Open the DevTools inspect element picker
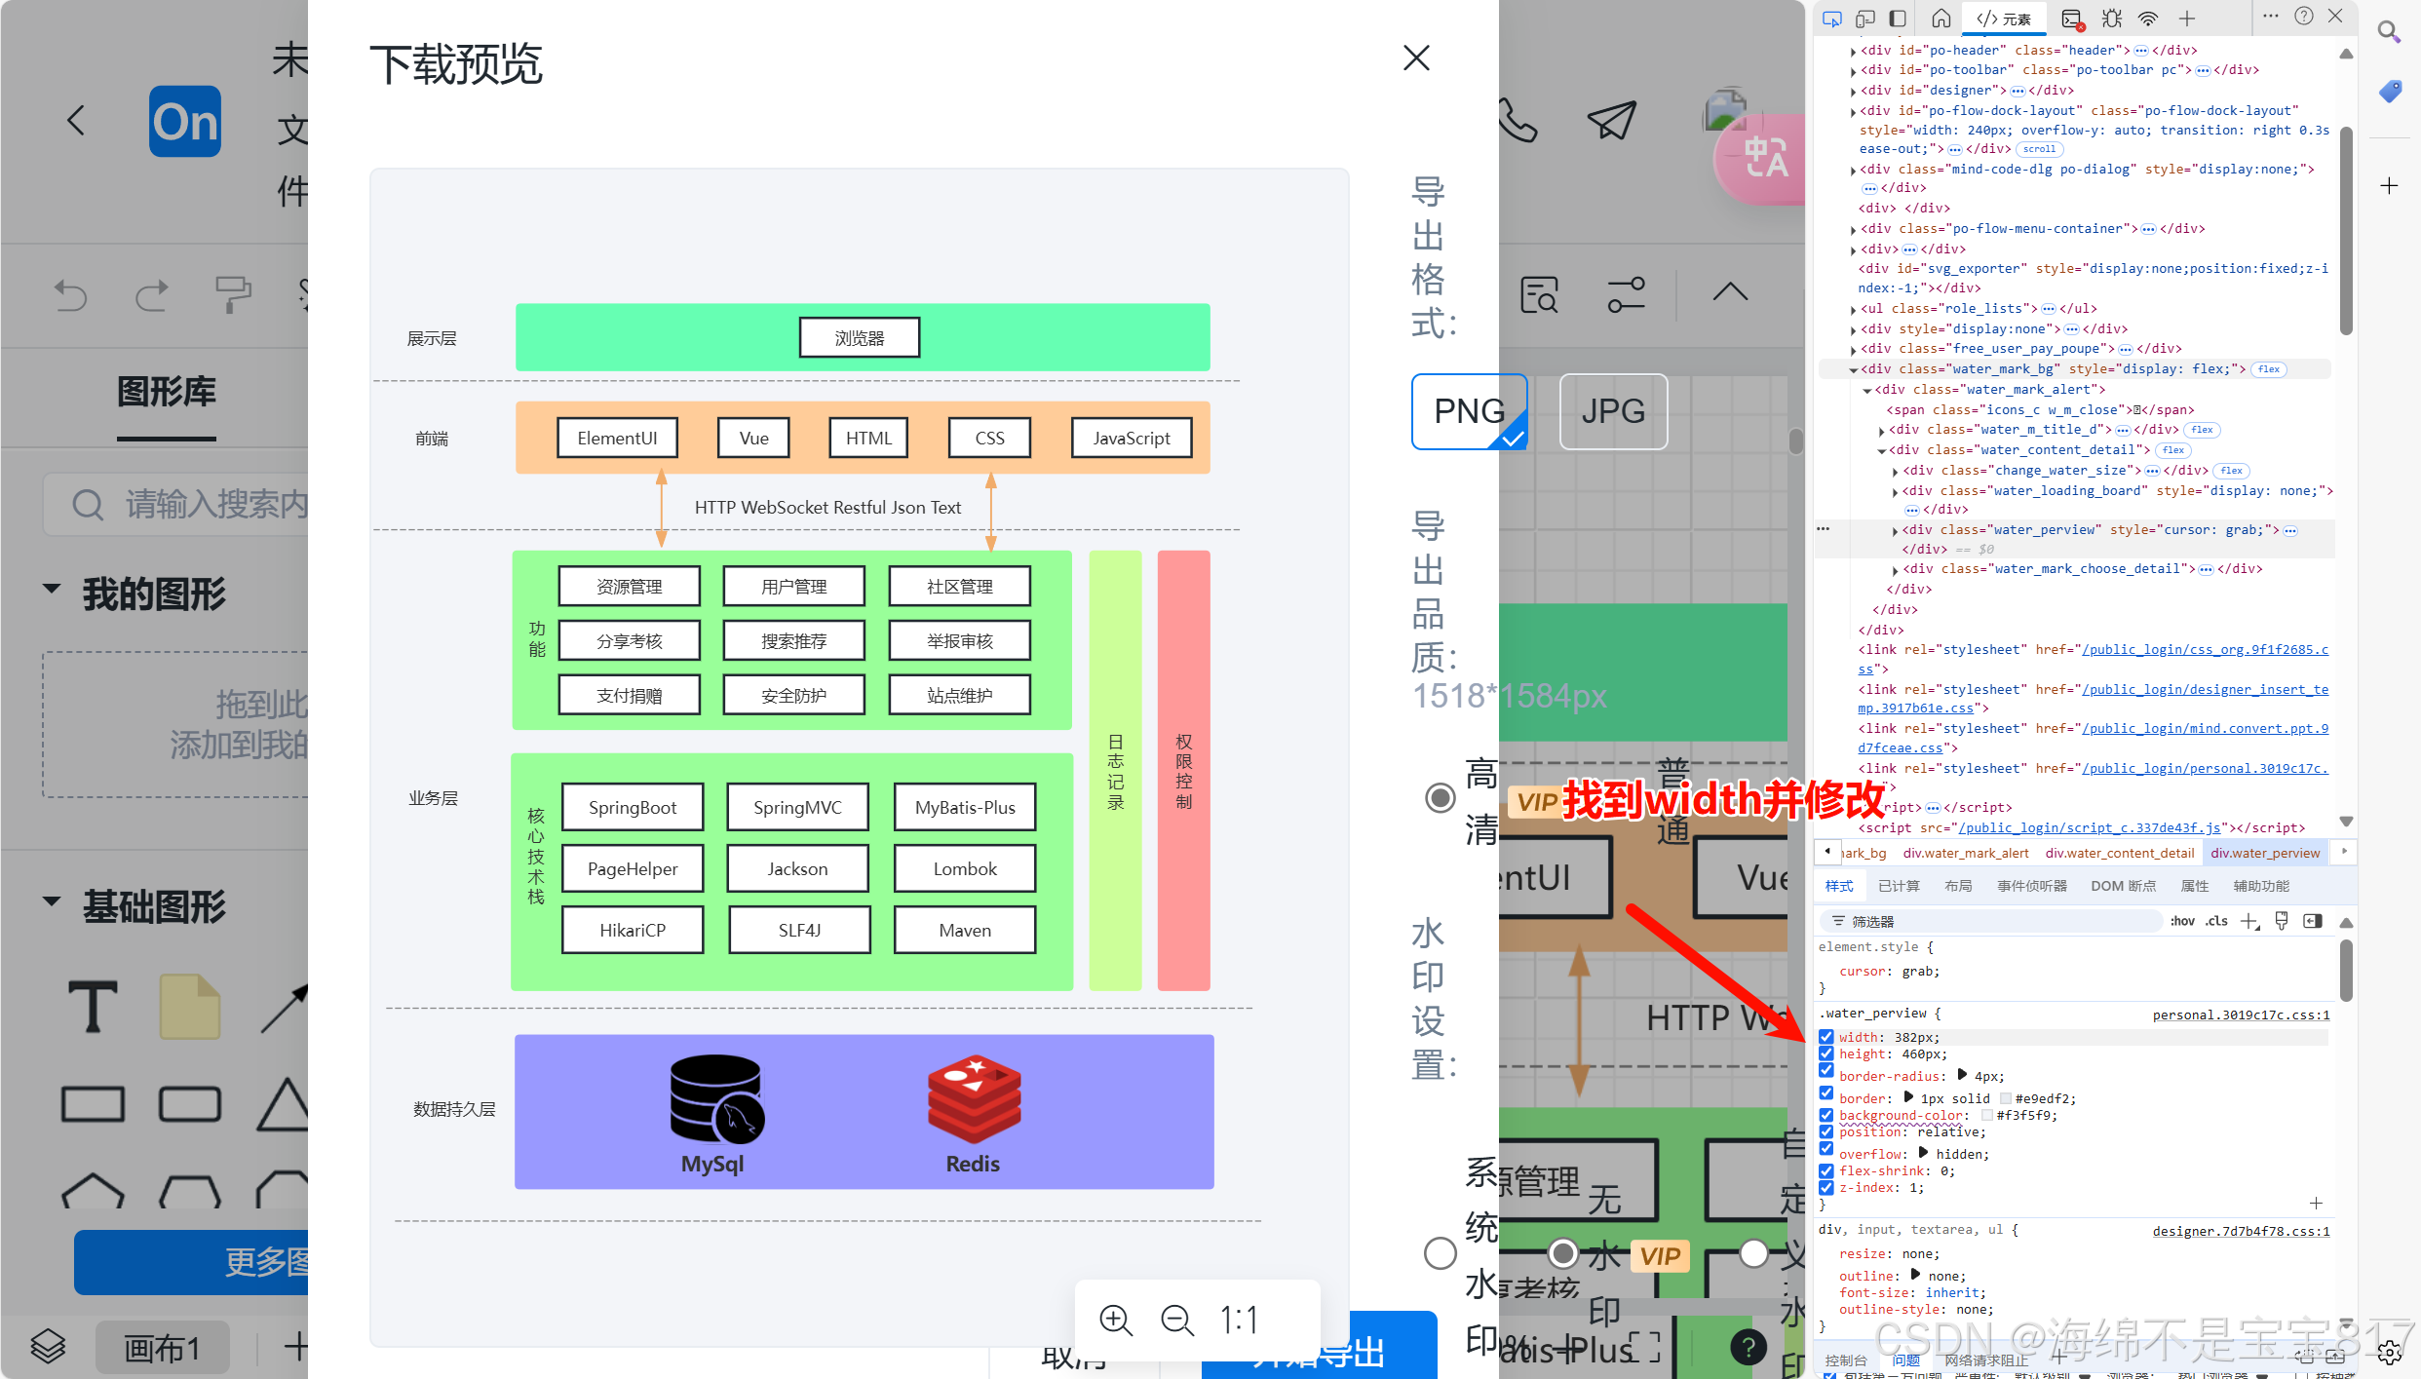Viewport: 2421px width, 1379px height. coord(1831,19)
